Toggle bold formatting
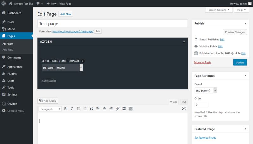253x144 pixels. click(65, 109)
